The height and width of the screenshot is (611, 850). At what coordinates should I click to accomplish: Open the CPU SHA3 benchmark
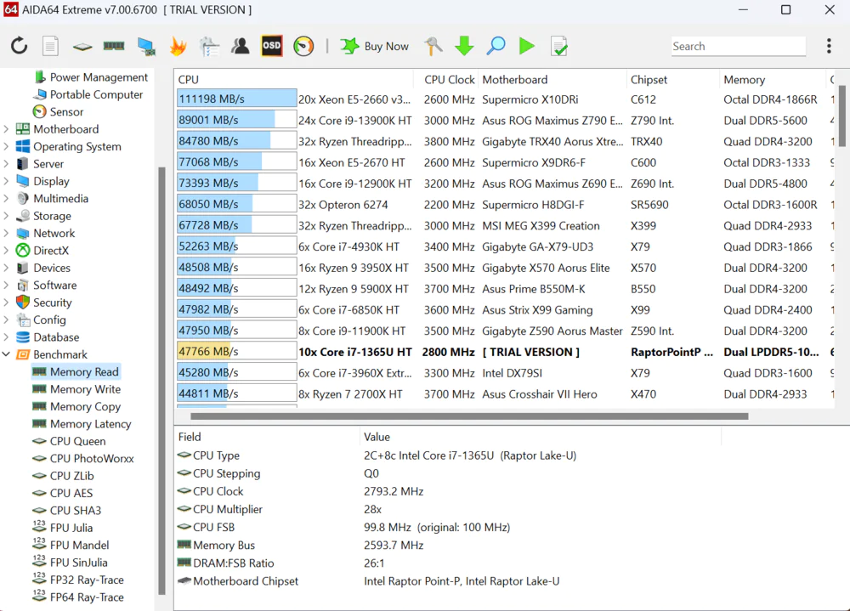pos(66,511)
